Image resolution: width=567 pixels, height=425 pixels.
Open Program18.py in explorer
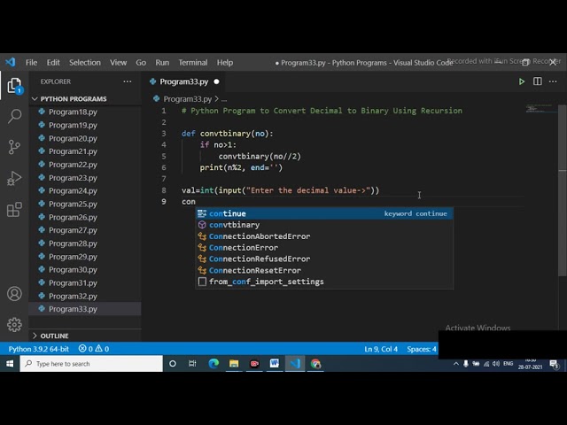[x=73, y=112]
